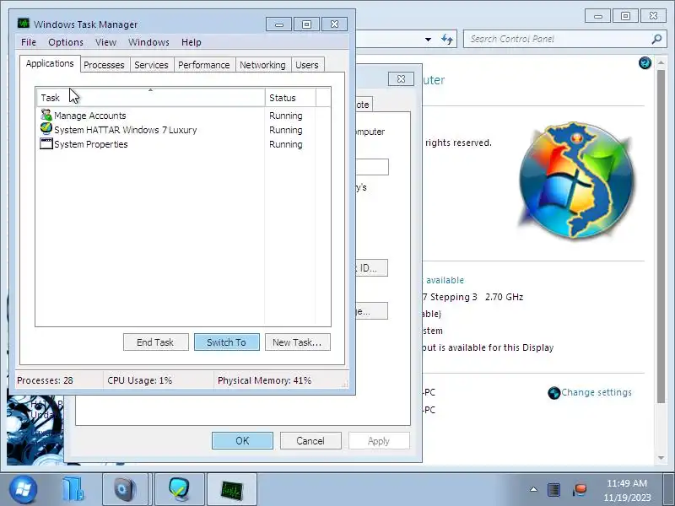Screen dimensions: 675x506
Task: Switch to the Processes tab
Action: pos(104,65)
